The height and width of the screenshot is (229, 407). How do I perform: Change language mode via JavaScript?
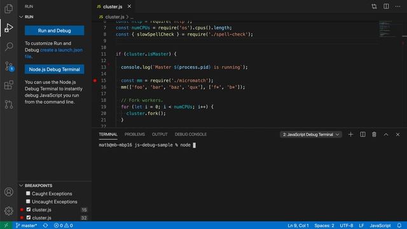tap(380, 225)
